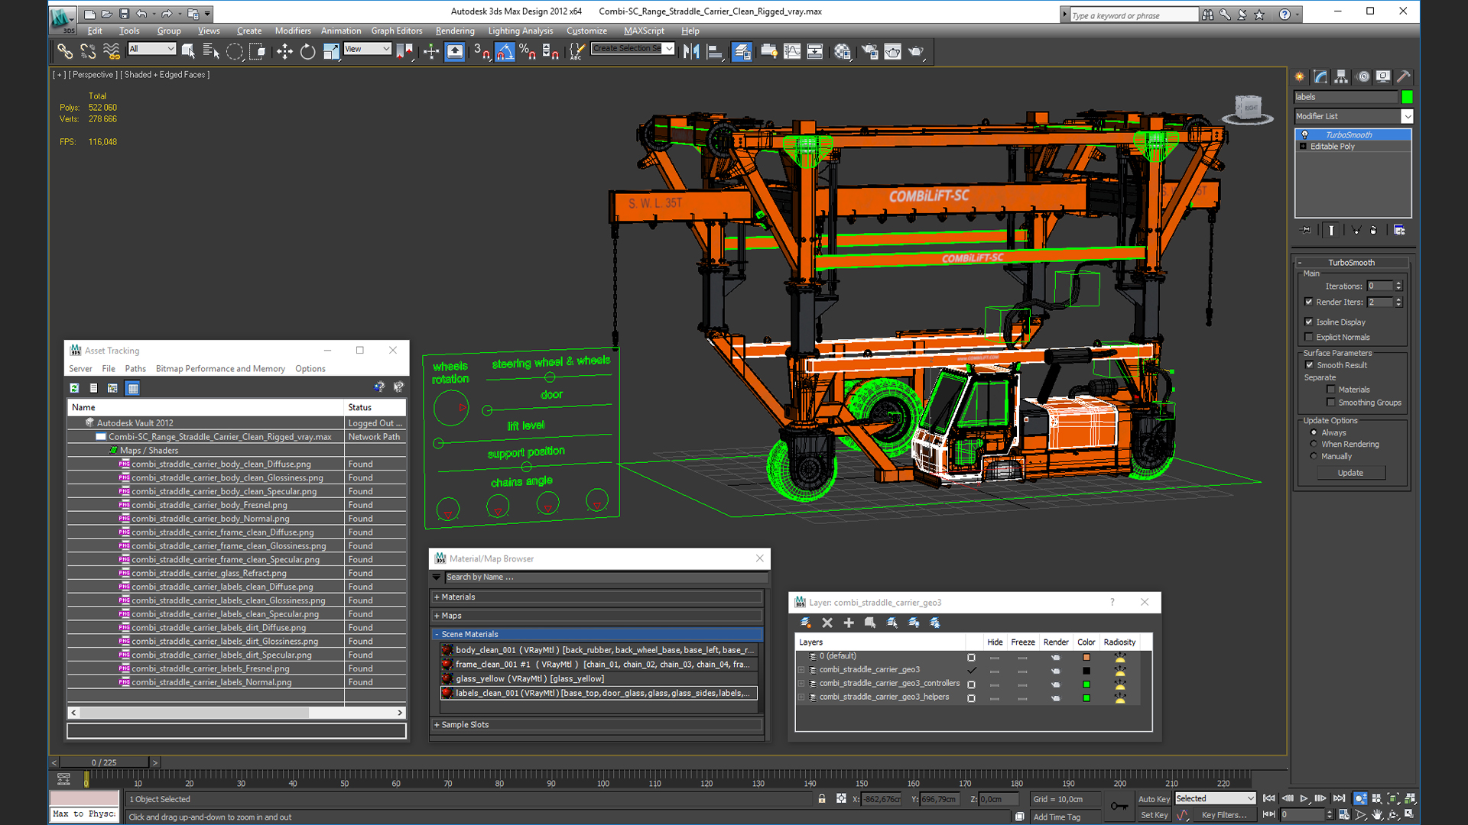This screenshot has height=825, width=1468.
Task: Open the Manage Layers toolbar icon
Action: point(742,51)
